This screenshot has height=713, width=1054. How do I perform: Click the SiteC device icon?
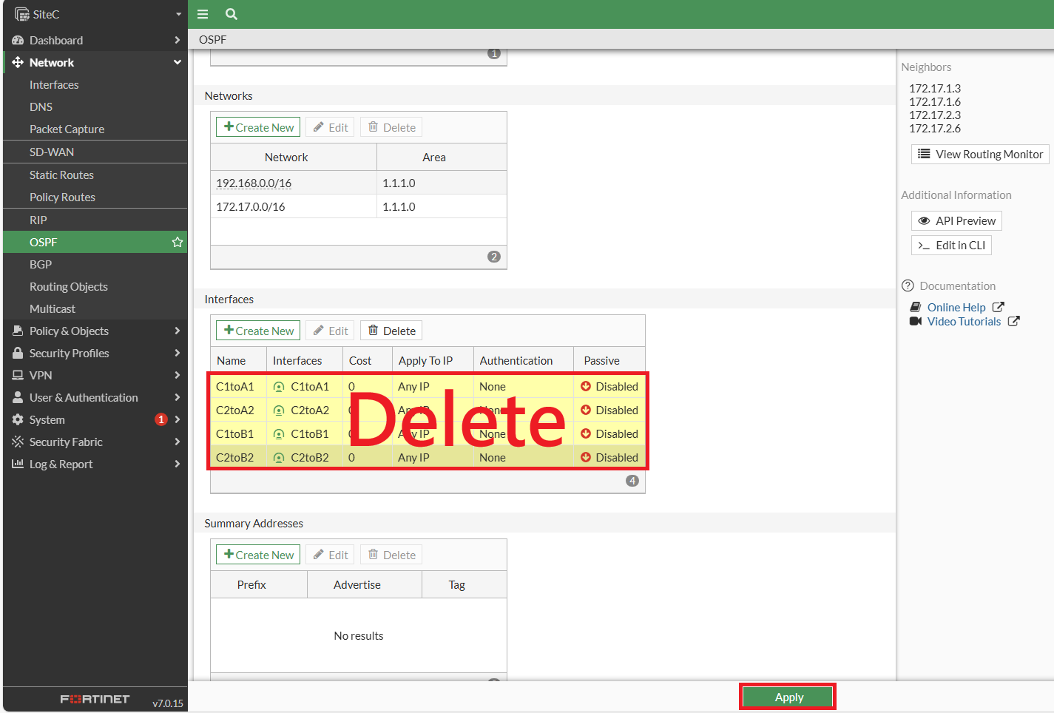pos(22,14)
